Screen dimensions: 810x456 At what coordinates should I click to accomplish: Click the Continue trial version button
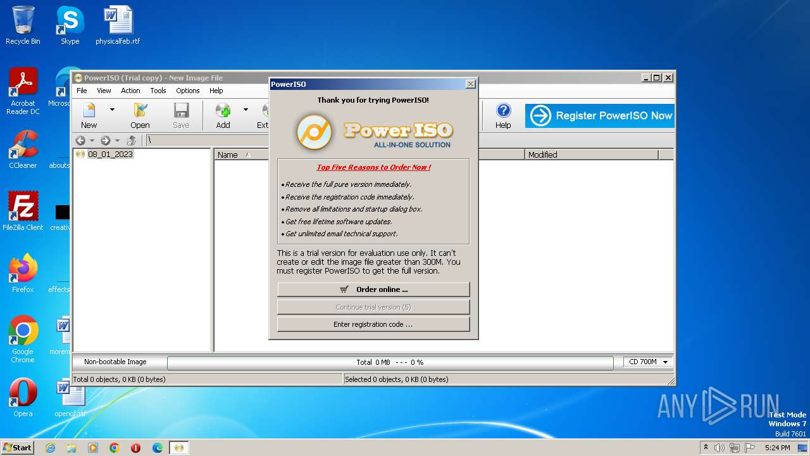point(373,307)
